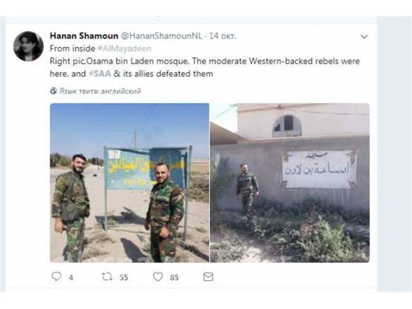The image size is (412, 309).
Task: Expand the tweet options chevron
Action: tap(364, 37)
